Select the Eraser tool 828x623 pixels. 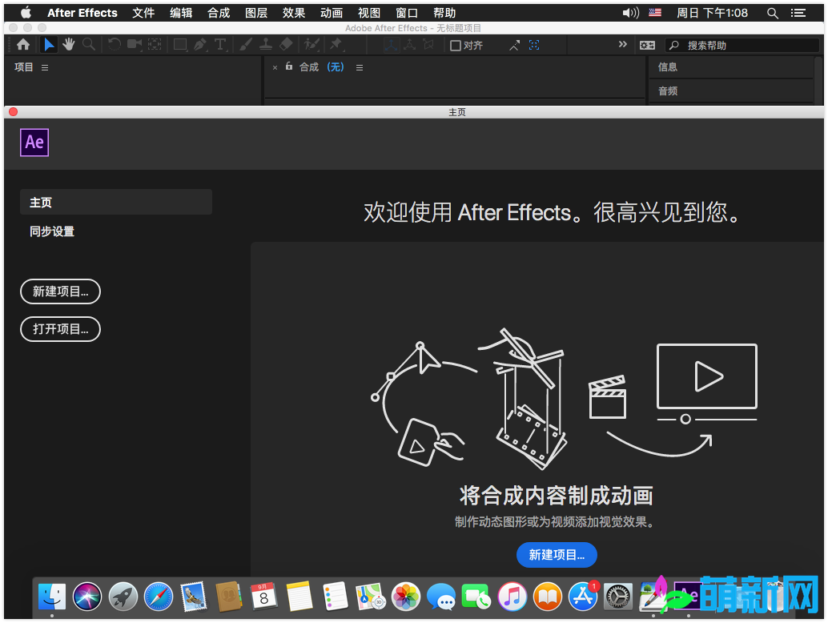point(286,45)
